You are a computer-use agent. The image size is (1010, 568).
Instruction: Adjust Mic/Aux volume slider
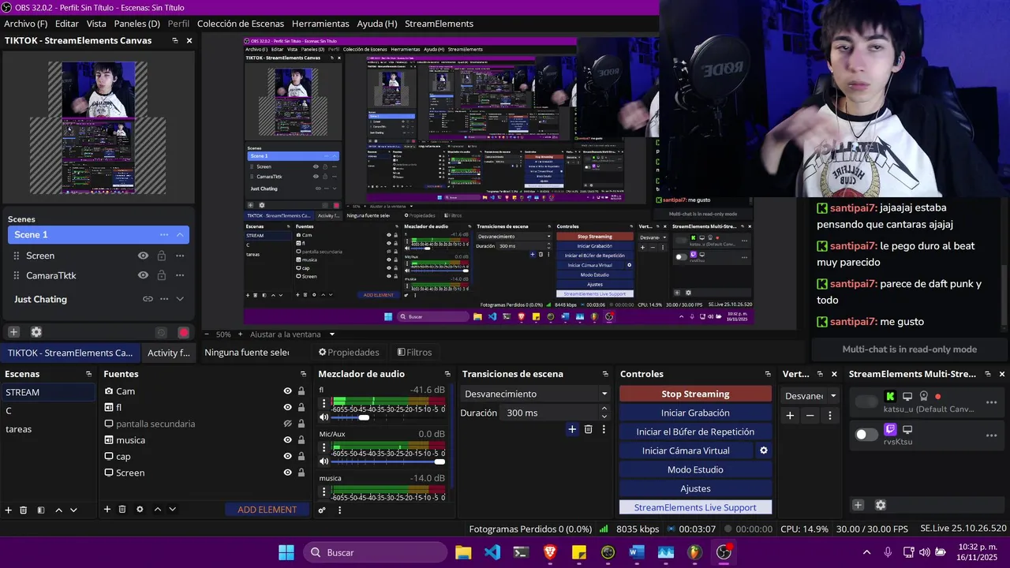388,461
